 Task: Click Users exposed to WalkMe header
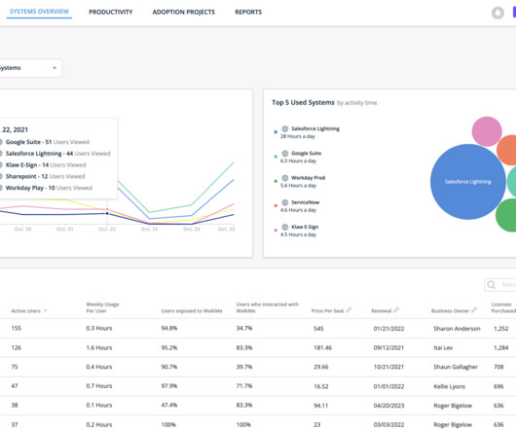coord(192,311)
